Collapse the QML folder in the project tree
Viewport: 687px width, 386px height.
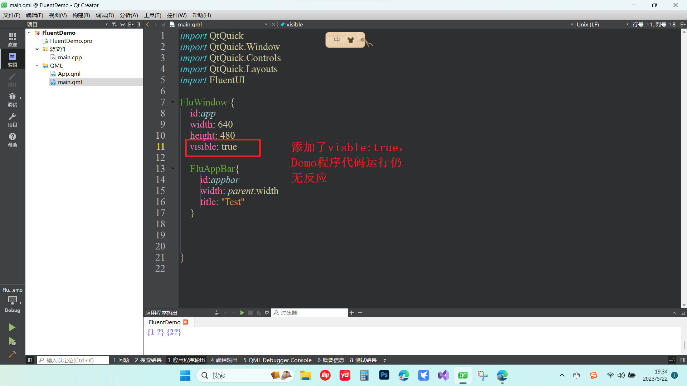click(36, 65)
